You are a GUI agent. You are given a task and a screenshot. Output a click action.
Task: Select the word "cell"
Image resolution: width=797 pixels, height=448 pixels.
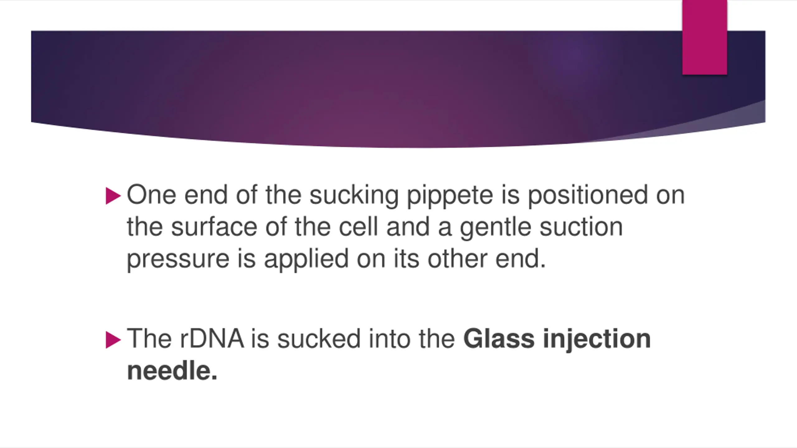[358, 226]
